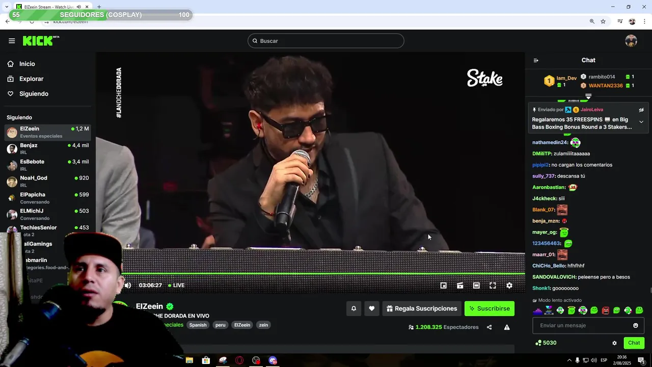Screen dimensions: 652x367
Task: Click Shonk1 username in chat
Action: [541, 288]
